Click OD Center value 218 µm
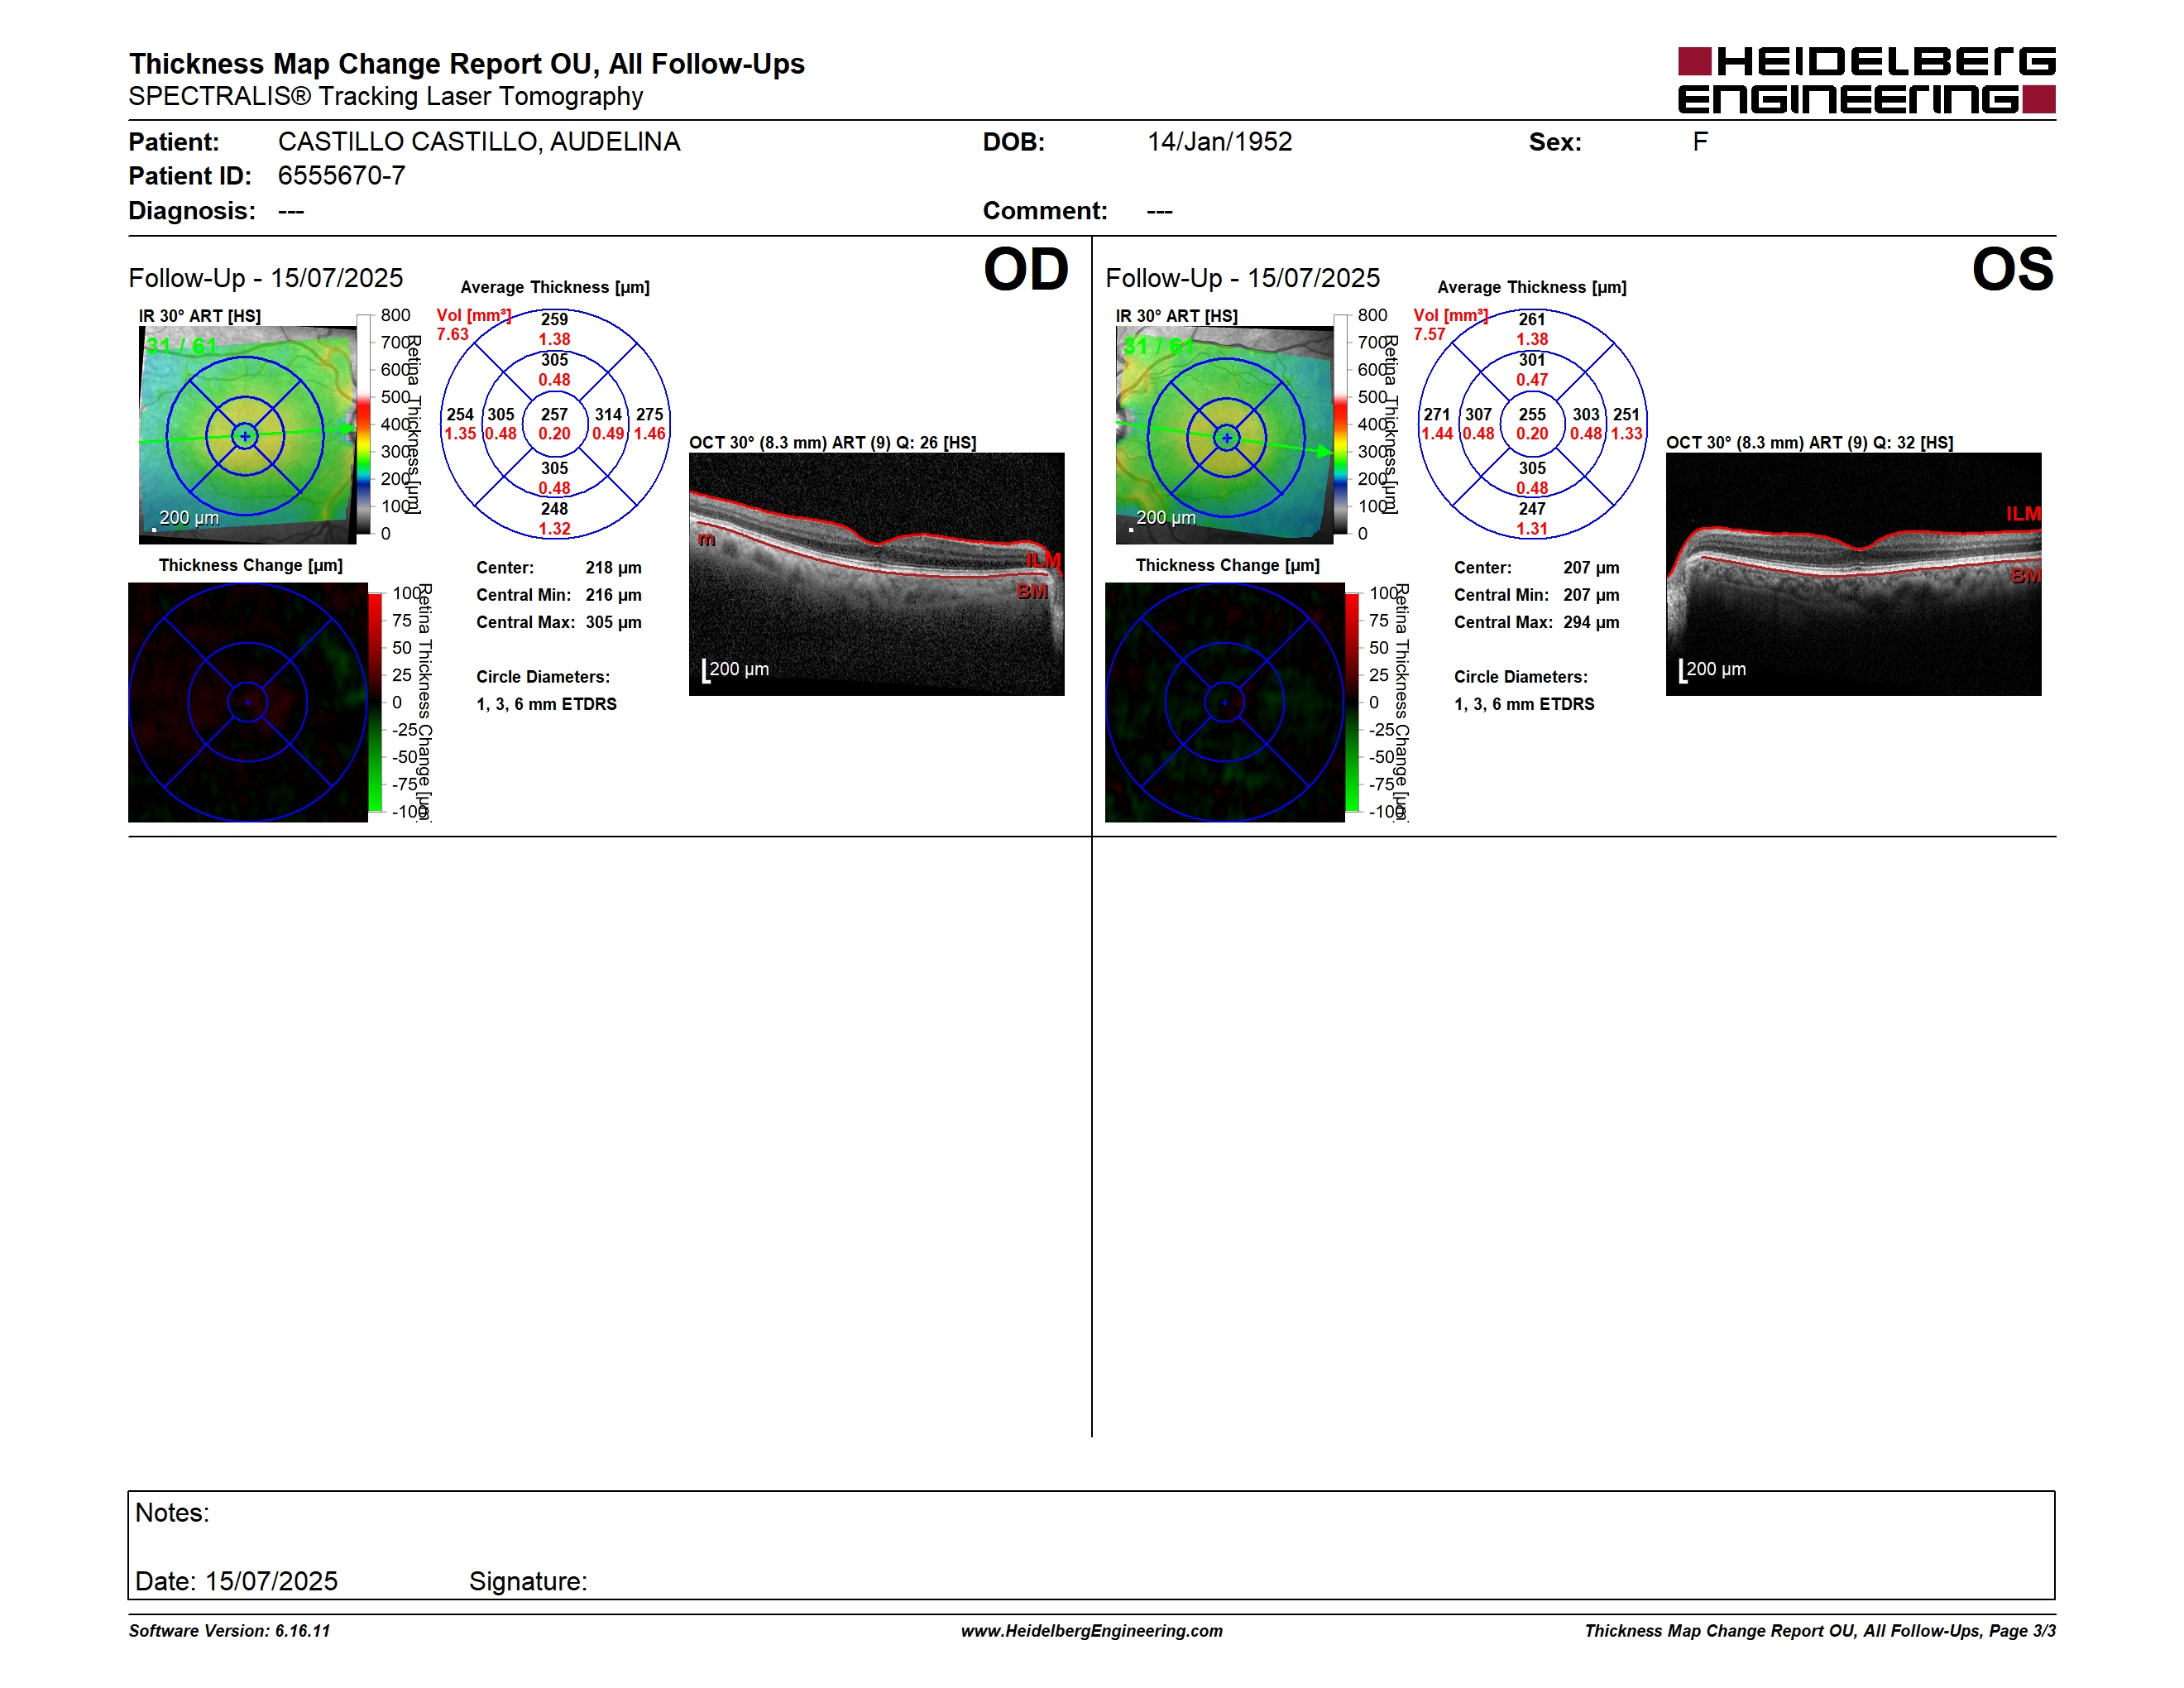The image size is (2184, 1688). 613,567
